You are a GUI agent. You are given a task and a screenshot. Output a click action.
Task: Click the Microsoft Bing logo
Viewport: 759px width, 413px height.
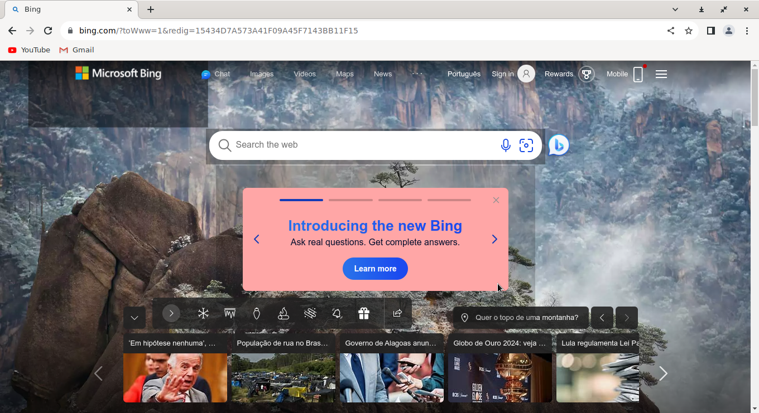pos(118,73)
